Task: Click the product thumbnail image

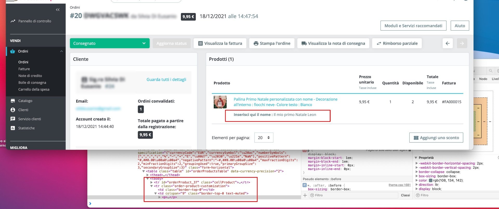Action: (220, 102)
